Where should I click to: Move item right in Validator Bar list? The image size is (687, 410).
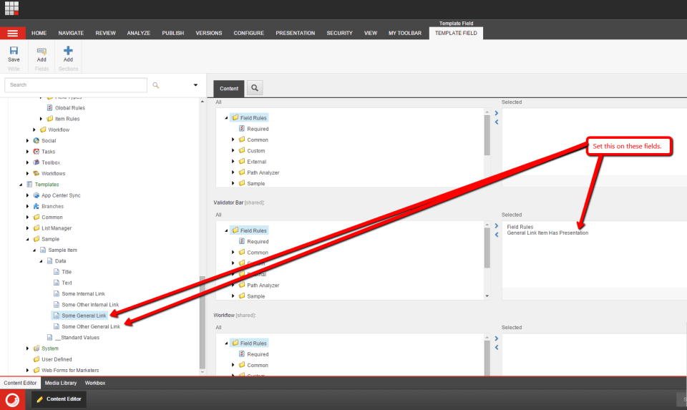click(497, 226)
